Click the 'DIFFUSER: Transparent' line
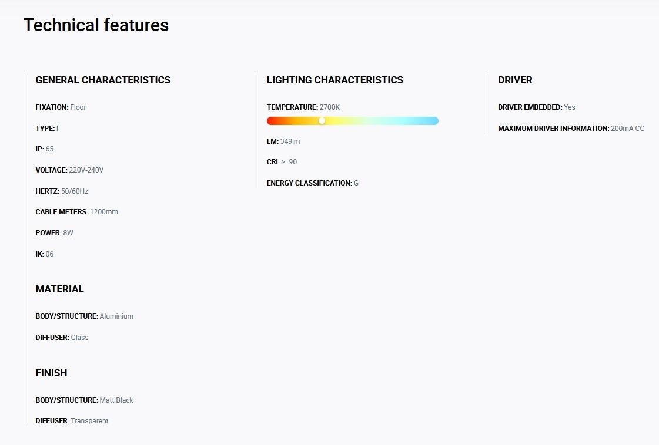This screenshot has height=445, width=659. (72, 421)
